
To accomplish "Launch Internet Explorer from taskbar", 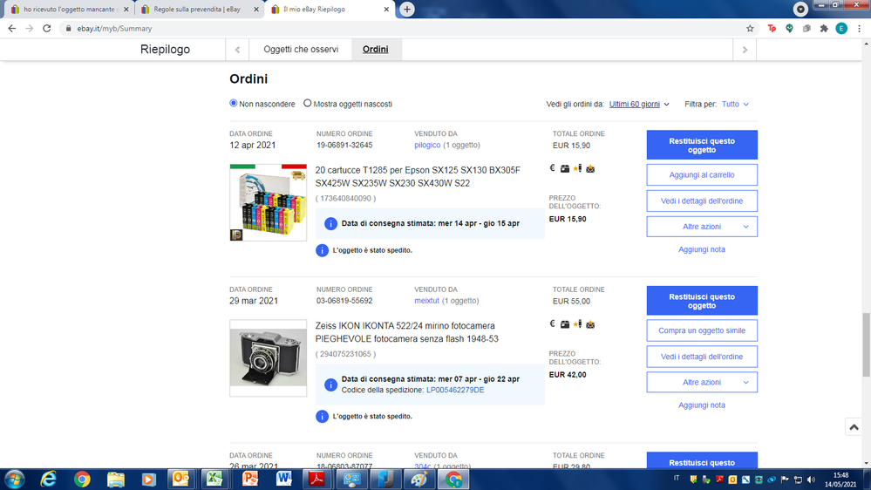I will [49, 479].
